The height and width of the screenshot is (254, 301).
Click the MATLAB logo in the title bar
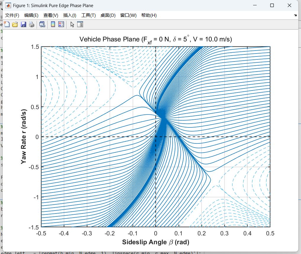(8, 5)
